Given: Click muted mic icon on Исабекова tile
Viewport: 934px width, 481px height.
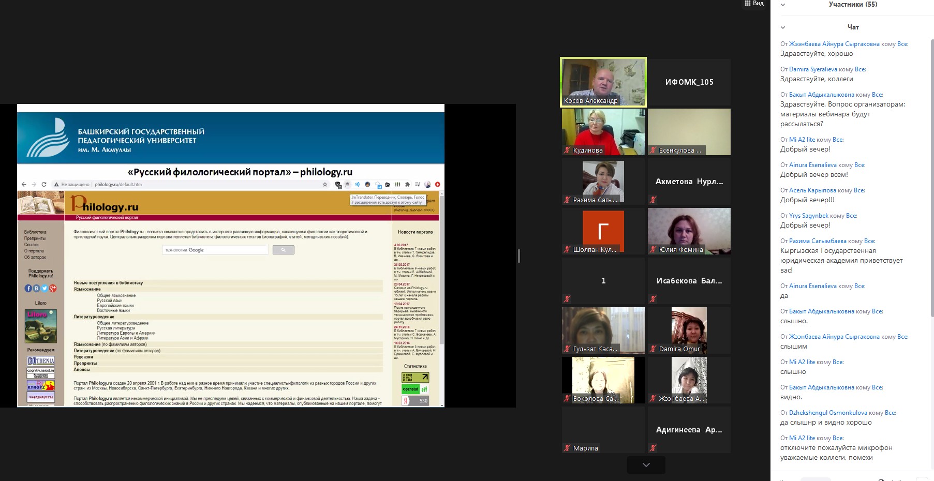Looking at the screenshot, I should point(654,299).
